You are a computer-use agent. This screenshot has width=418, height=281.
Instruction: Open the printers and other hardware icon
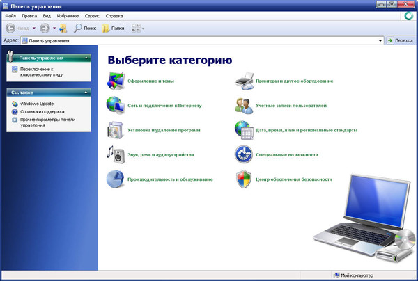245,81
